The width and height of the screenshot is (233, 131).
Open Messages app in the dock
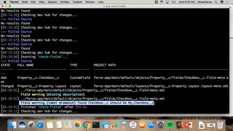coord(105,125)
